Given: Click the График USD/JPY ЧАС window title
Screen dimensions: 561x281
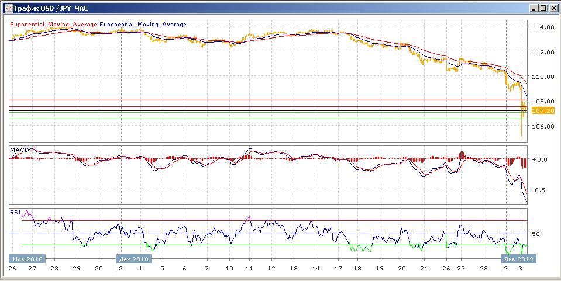Looking at the screenshot, I should click(50, 8).
